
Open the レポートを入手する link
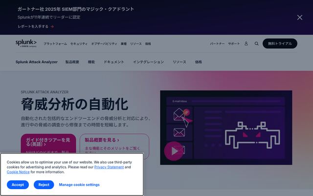click(x=36, y=26)
